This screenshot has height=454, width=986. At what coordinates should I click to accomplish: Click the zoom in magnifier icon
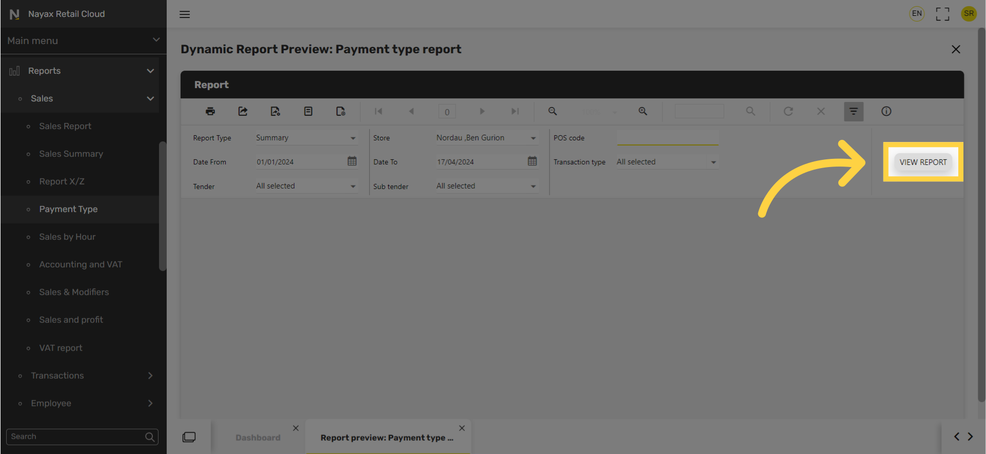pos(643,111)
